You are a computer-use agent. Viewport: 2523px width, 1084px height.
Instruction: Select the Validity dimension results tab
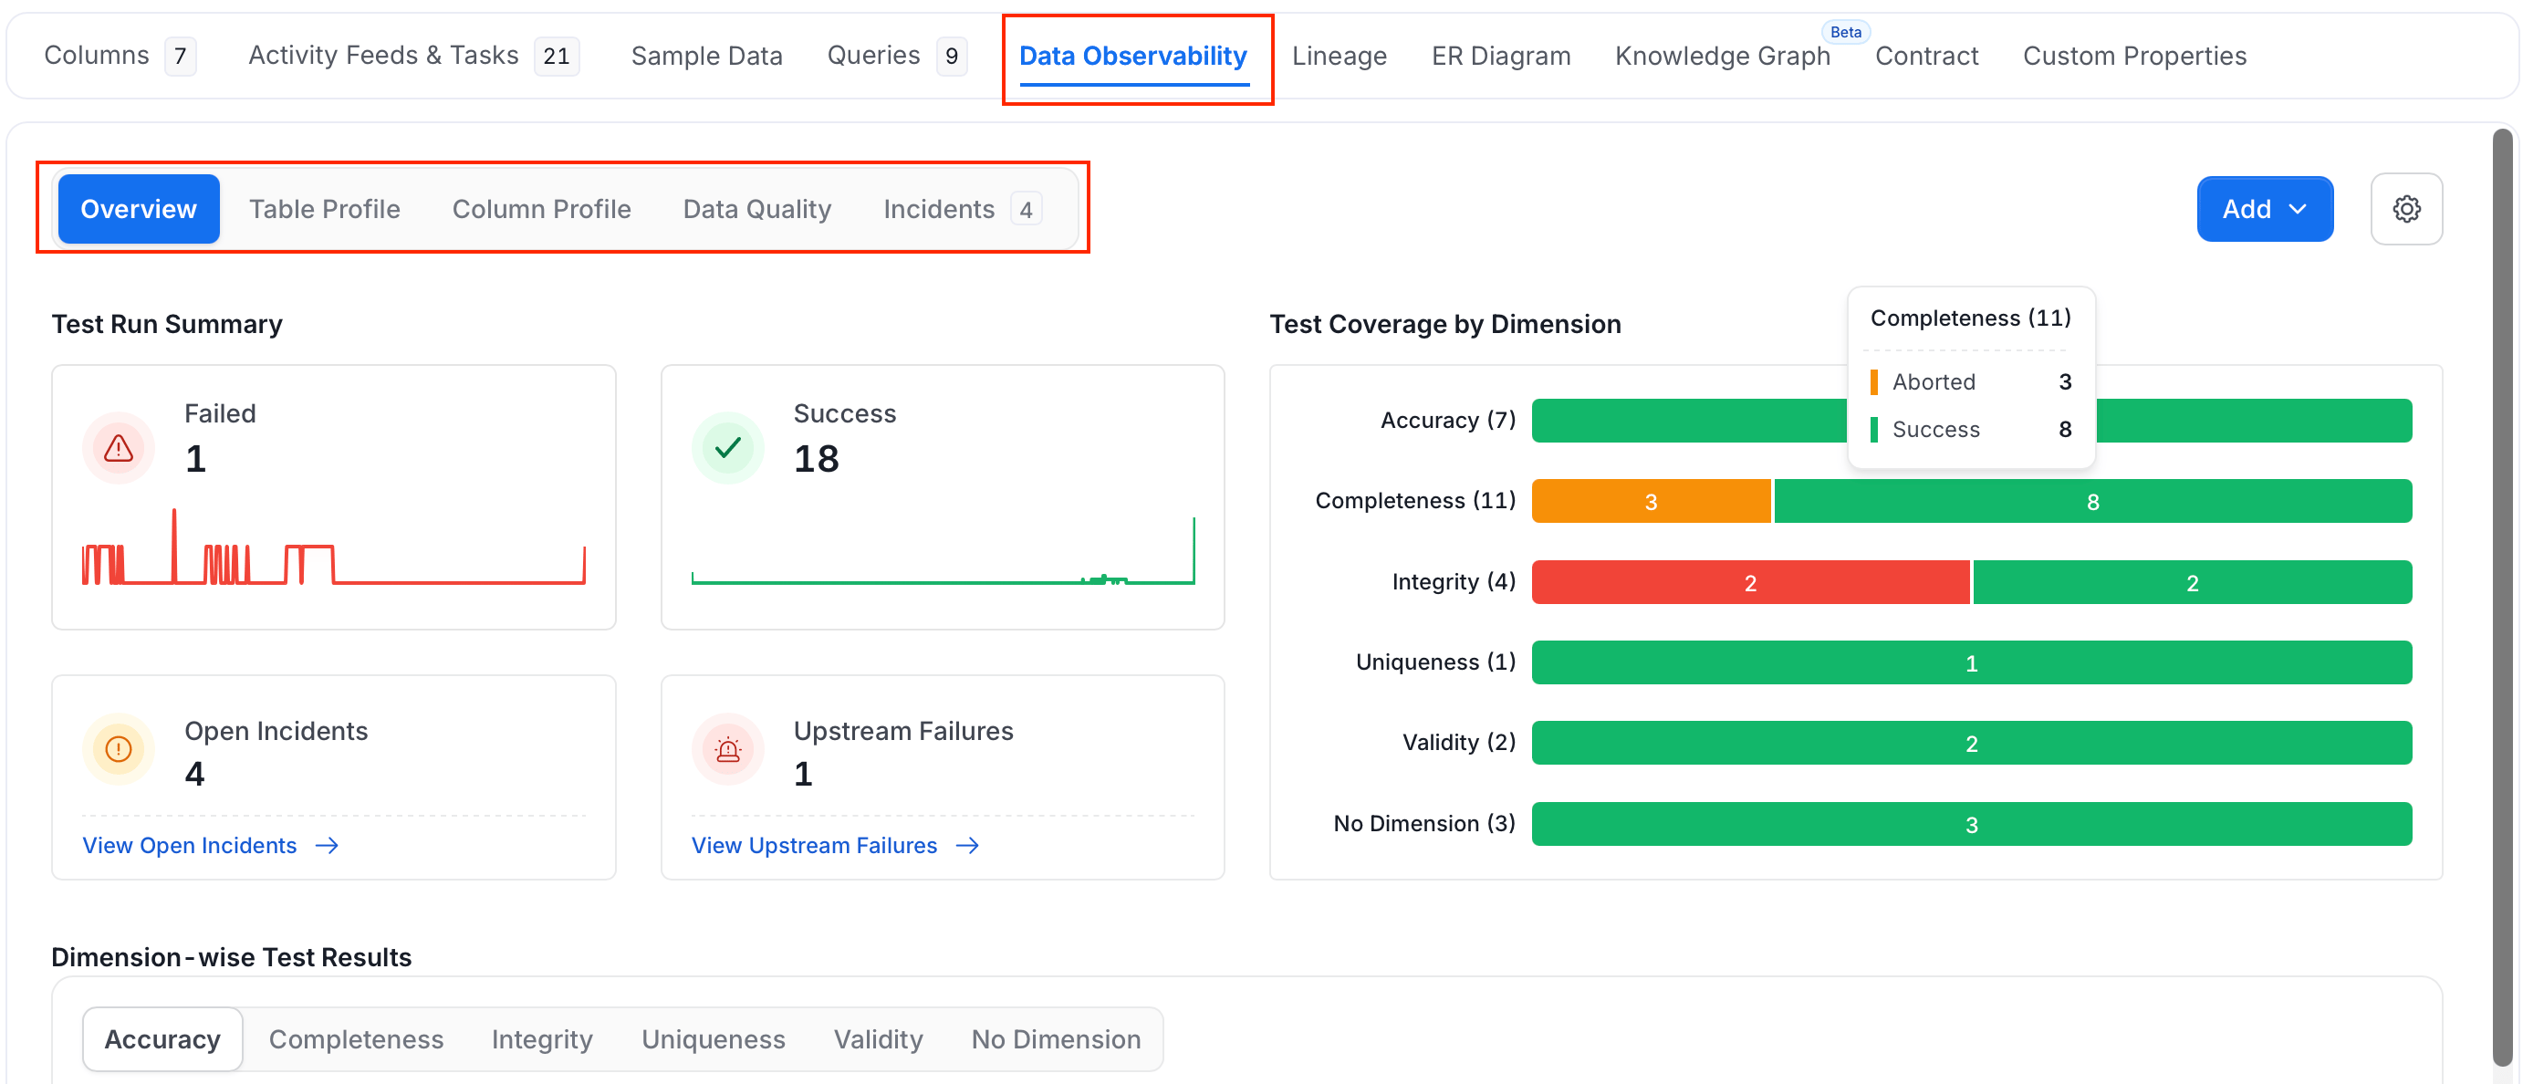(x=878, y=1039)
